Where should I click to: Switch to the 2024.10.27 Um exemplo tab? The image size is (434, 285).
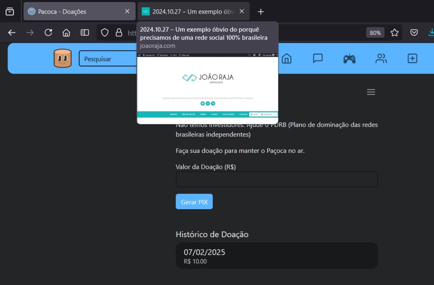[189, 11]
